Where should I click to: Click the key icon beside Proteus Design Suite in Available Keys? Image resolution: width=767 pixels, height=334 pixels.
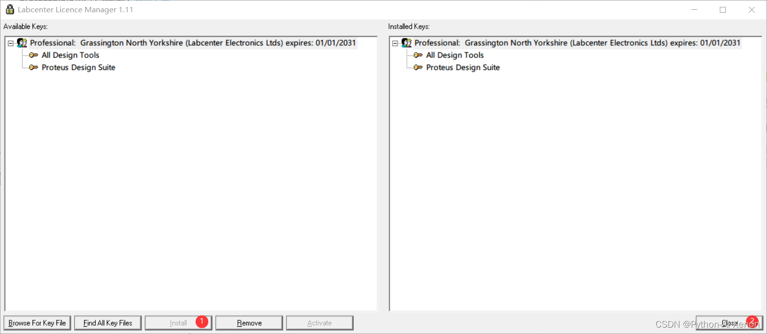coord(33,67)
